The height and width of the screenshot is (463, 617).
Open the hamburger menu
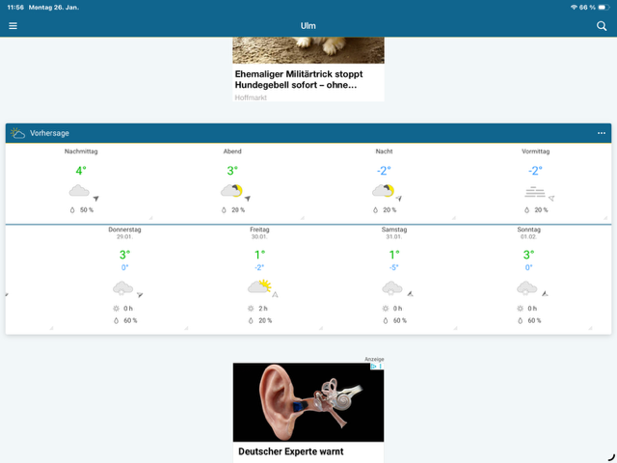(x=13, y=26)
